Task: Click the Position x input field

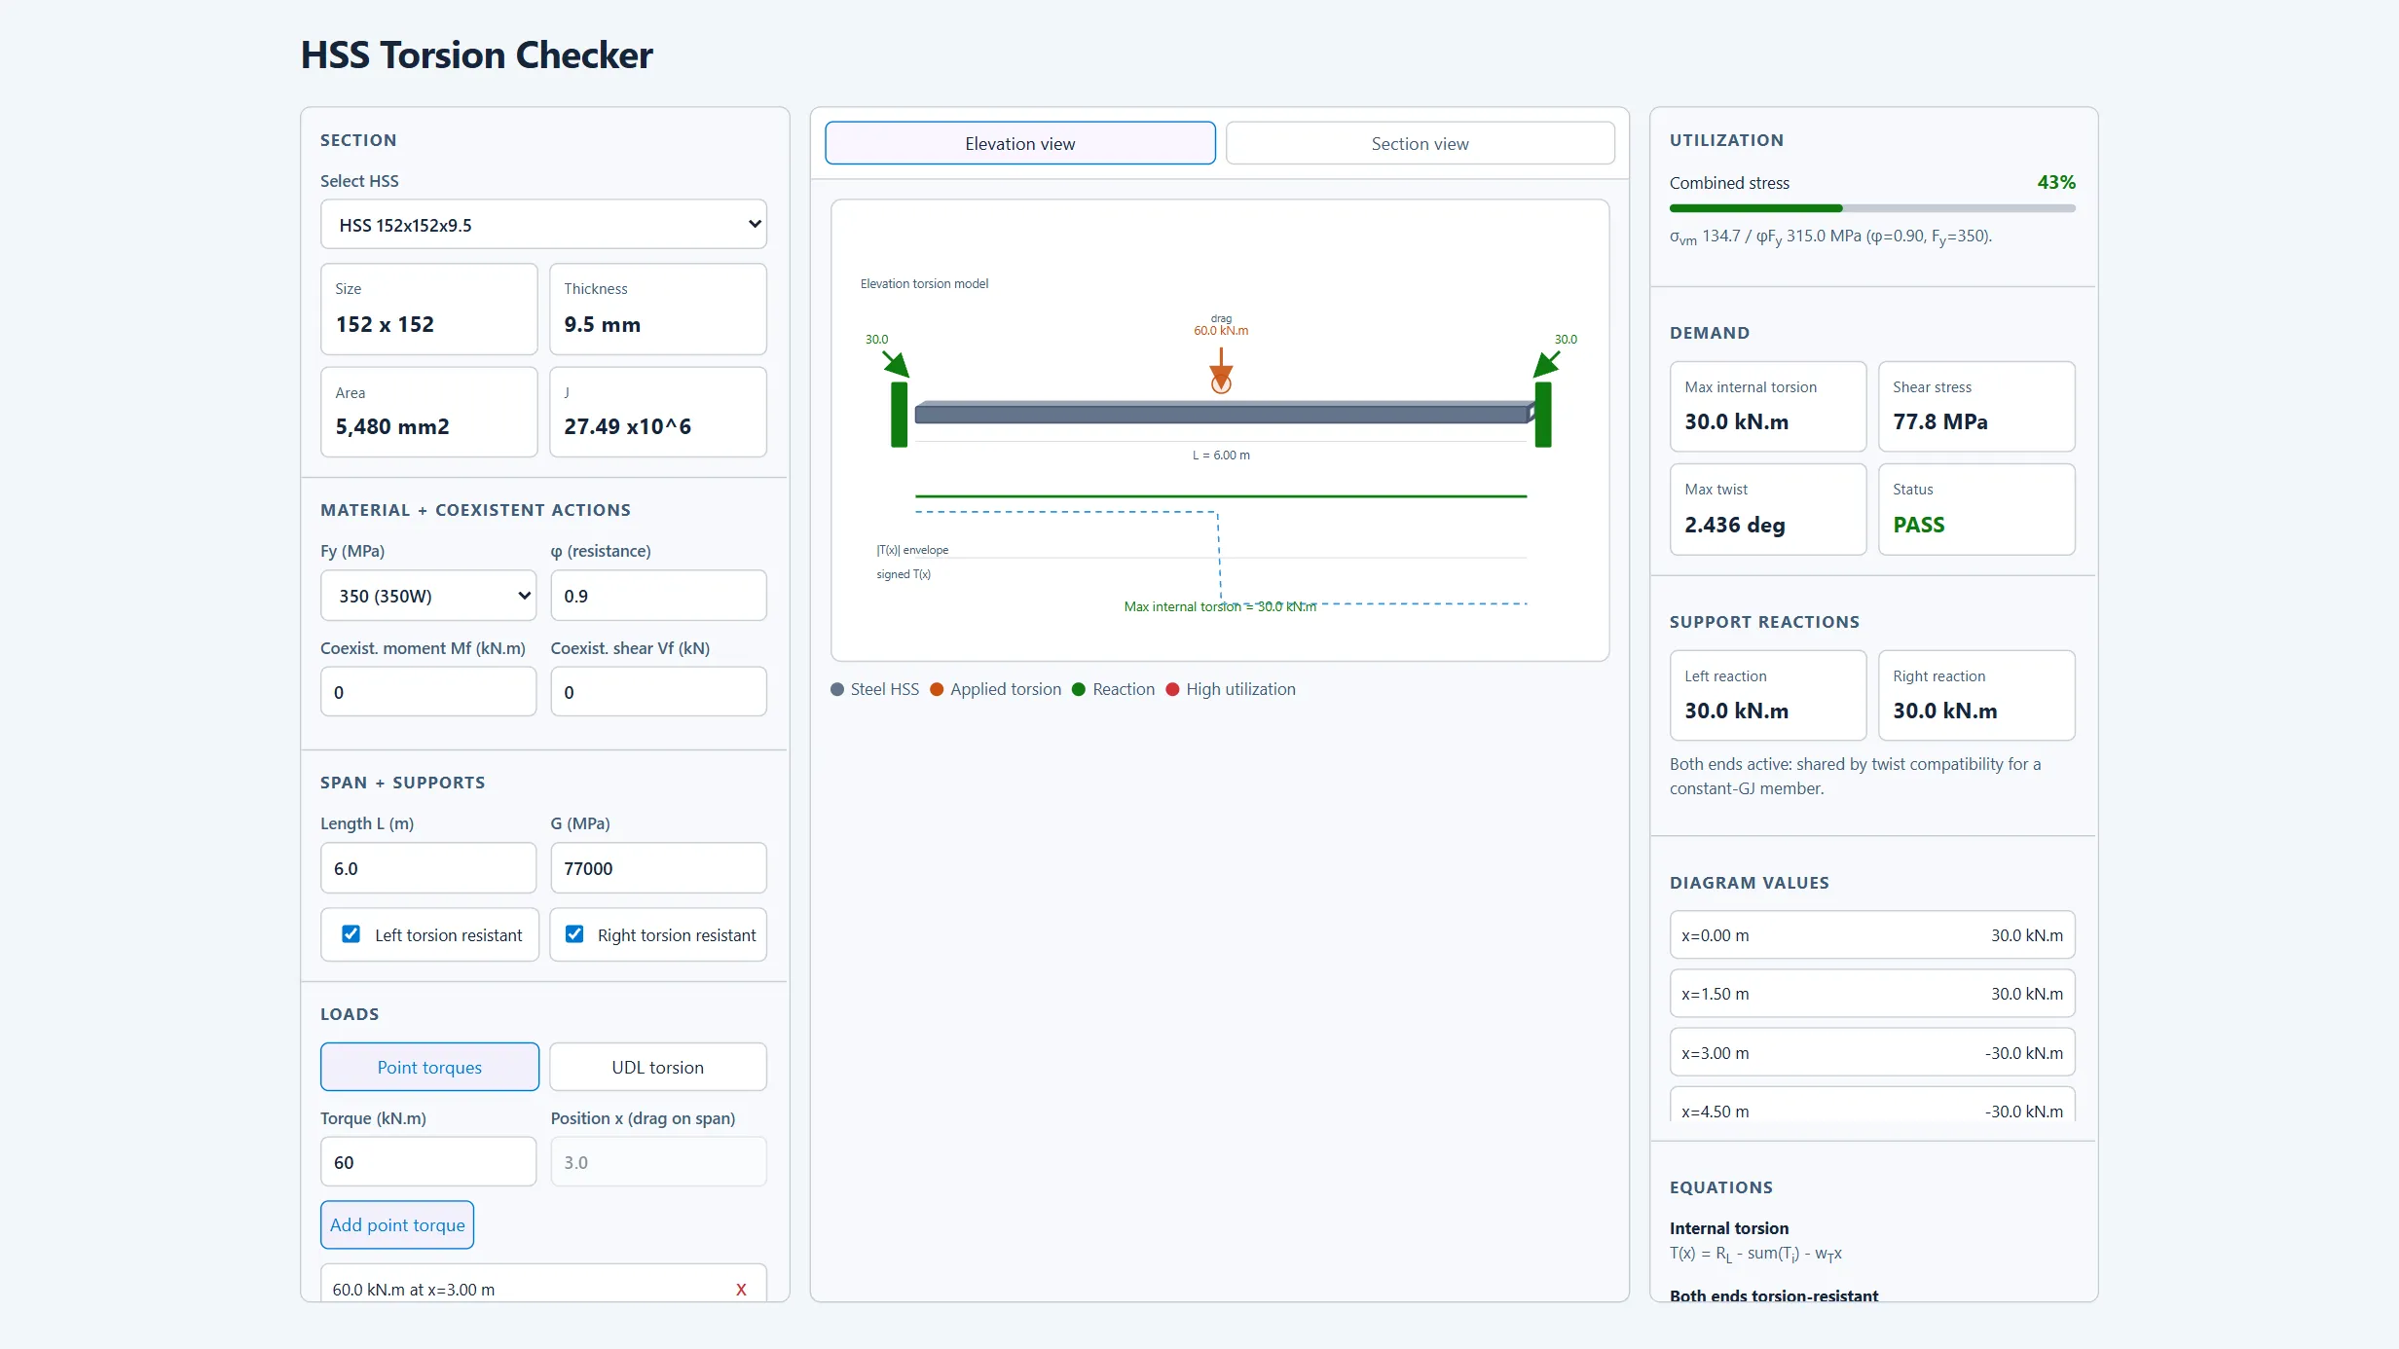Action: (658, 1162)
